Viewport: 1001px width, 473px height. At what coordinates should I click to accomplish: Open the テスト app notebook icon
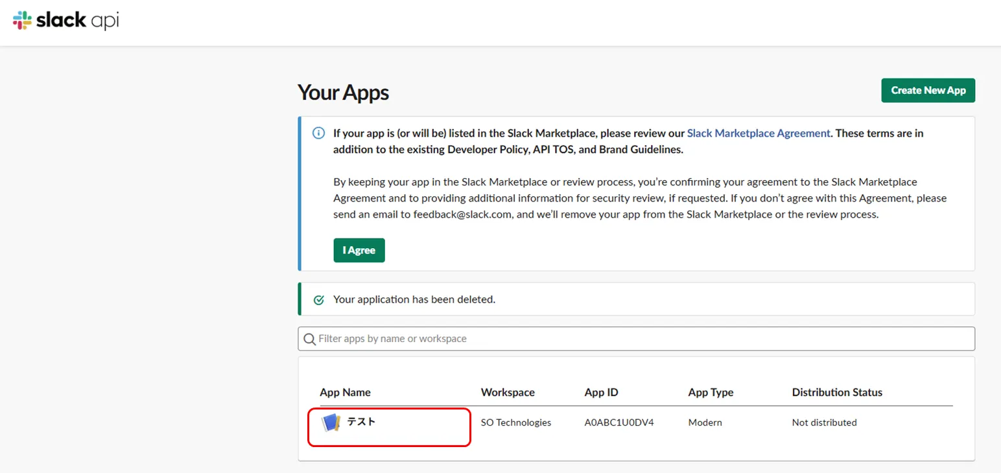[x=331, y=423]
